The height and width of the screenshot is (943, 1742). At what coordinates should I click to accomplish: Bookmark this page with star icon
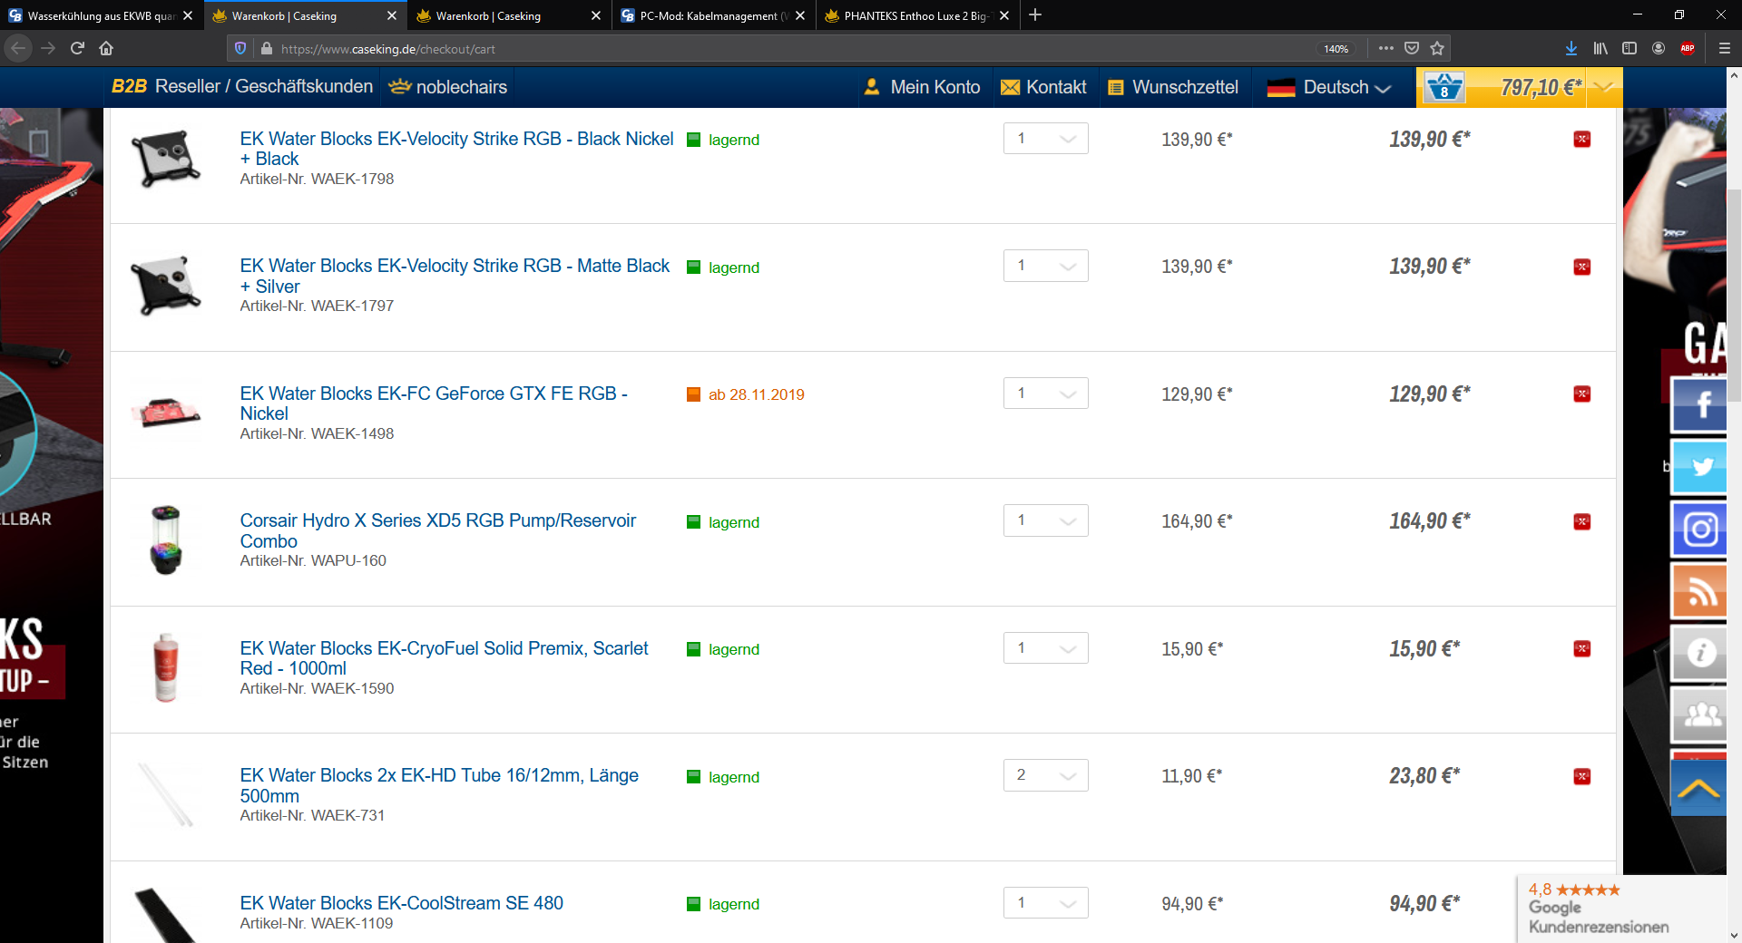point(1437,48)
